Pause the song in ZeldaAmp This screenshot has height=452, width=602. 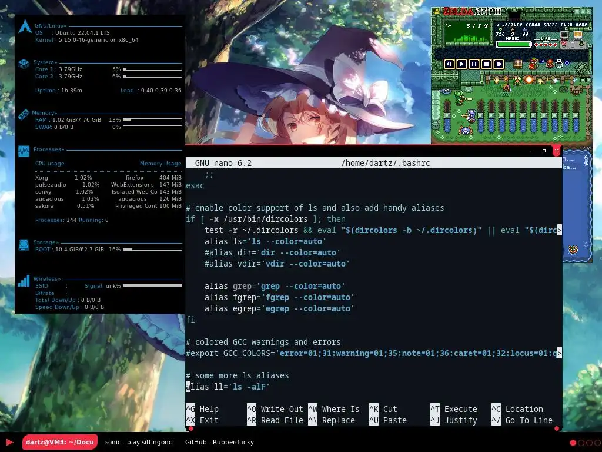(474, 64)
